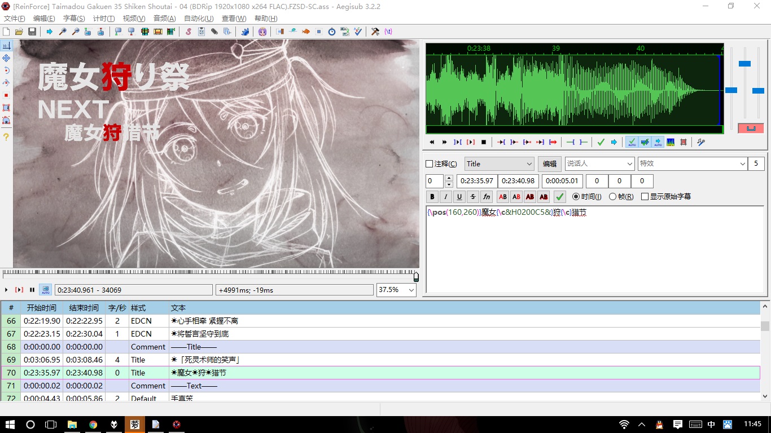
Task: Open the 说话人 actor dropdown
Action: [600, 164]
